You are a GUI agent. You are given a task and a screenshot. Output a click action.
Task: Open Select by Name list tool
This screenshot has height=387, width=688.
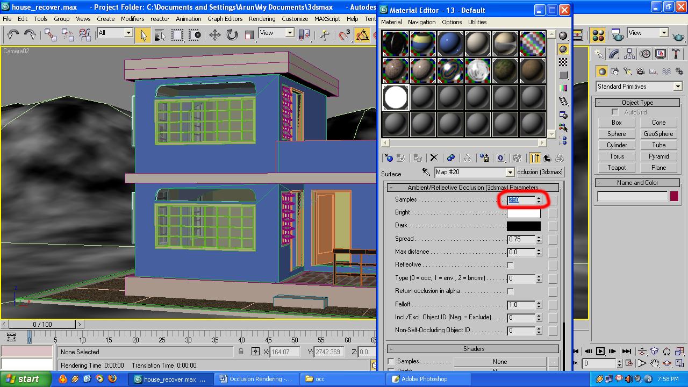(160, 35)
